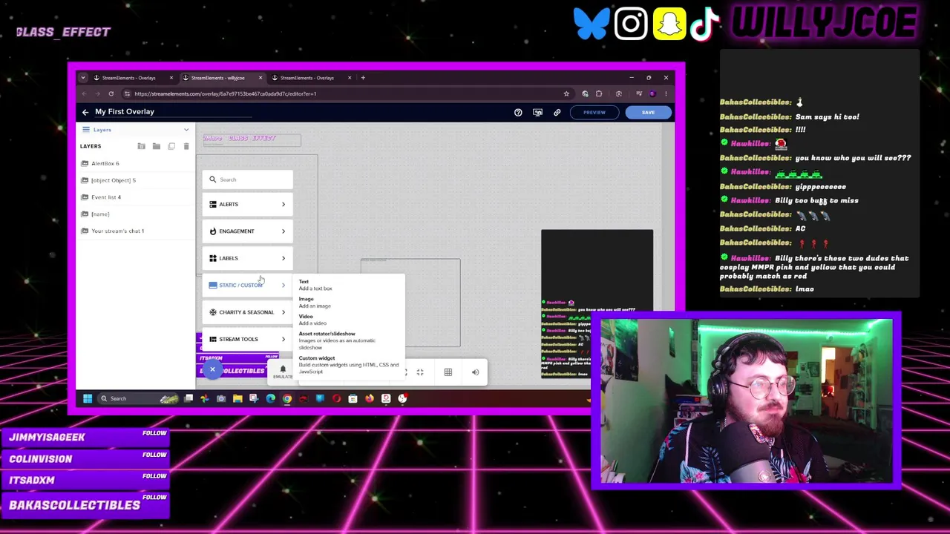The image size is (950, 534).
Task: Open the help question mark icon
Action: pos(518,113)
